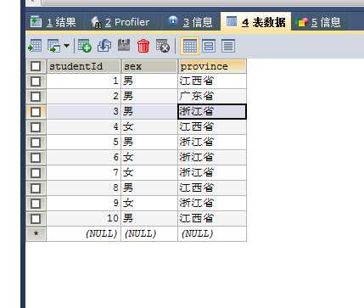
Task: Sort by the sex column header
Action: 149,66
